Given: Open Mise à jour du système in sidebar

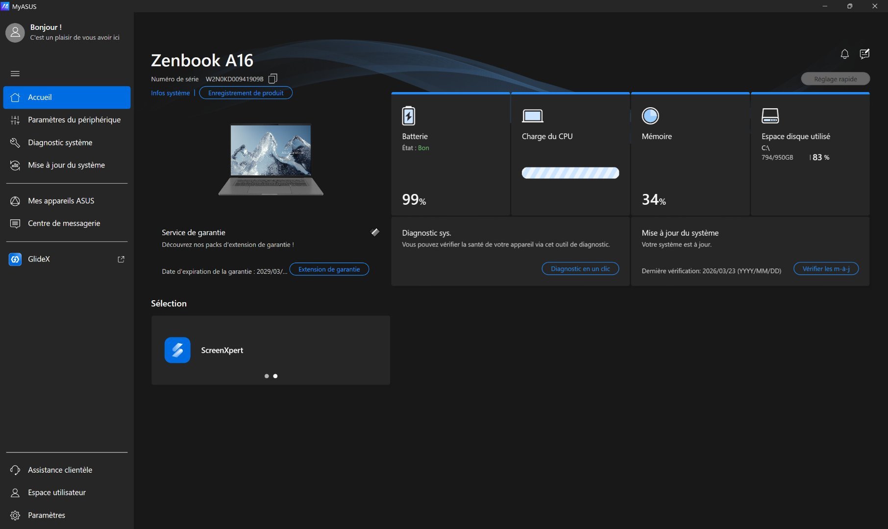Looking at the screenshot, I should point(67,165).
